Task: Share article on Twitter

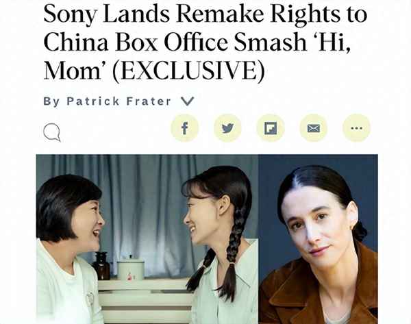Action: [227, 128]
